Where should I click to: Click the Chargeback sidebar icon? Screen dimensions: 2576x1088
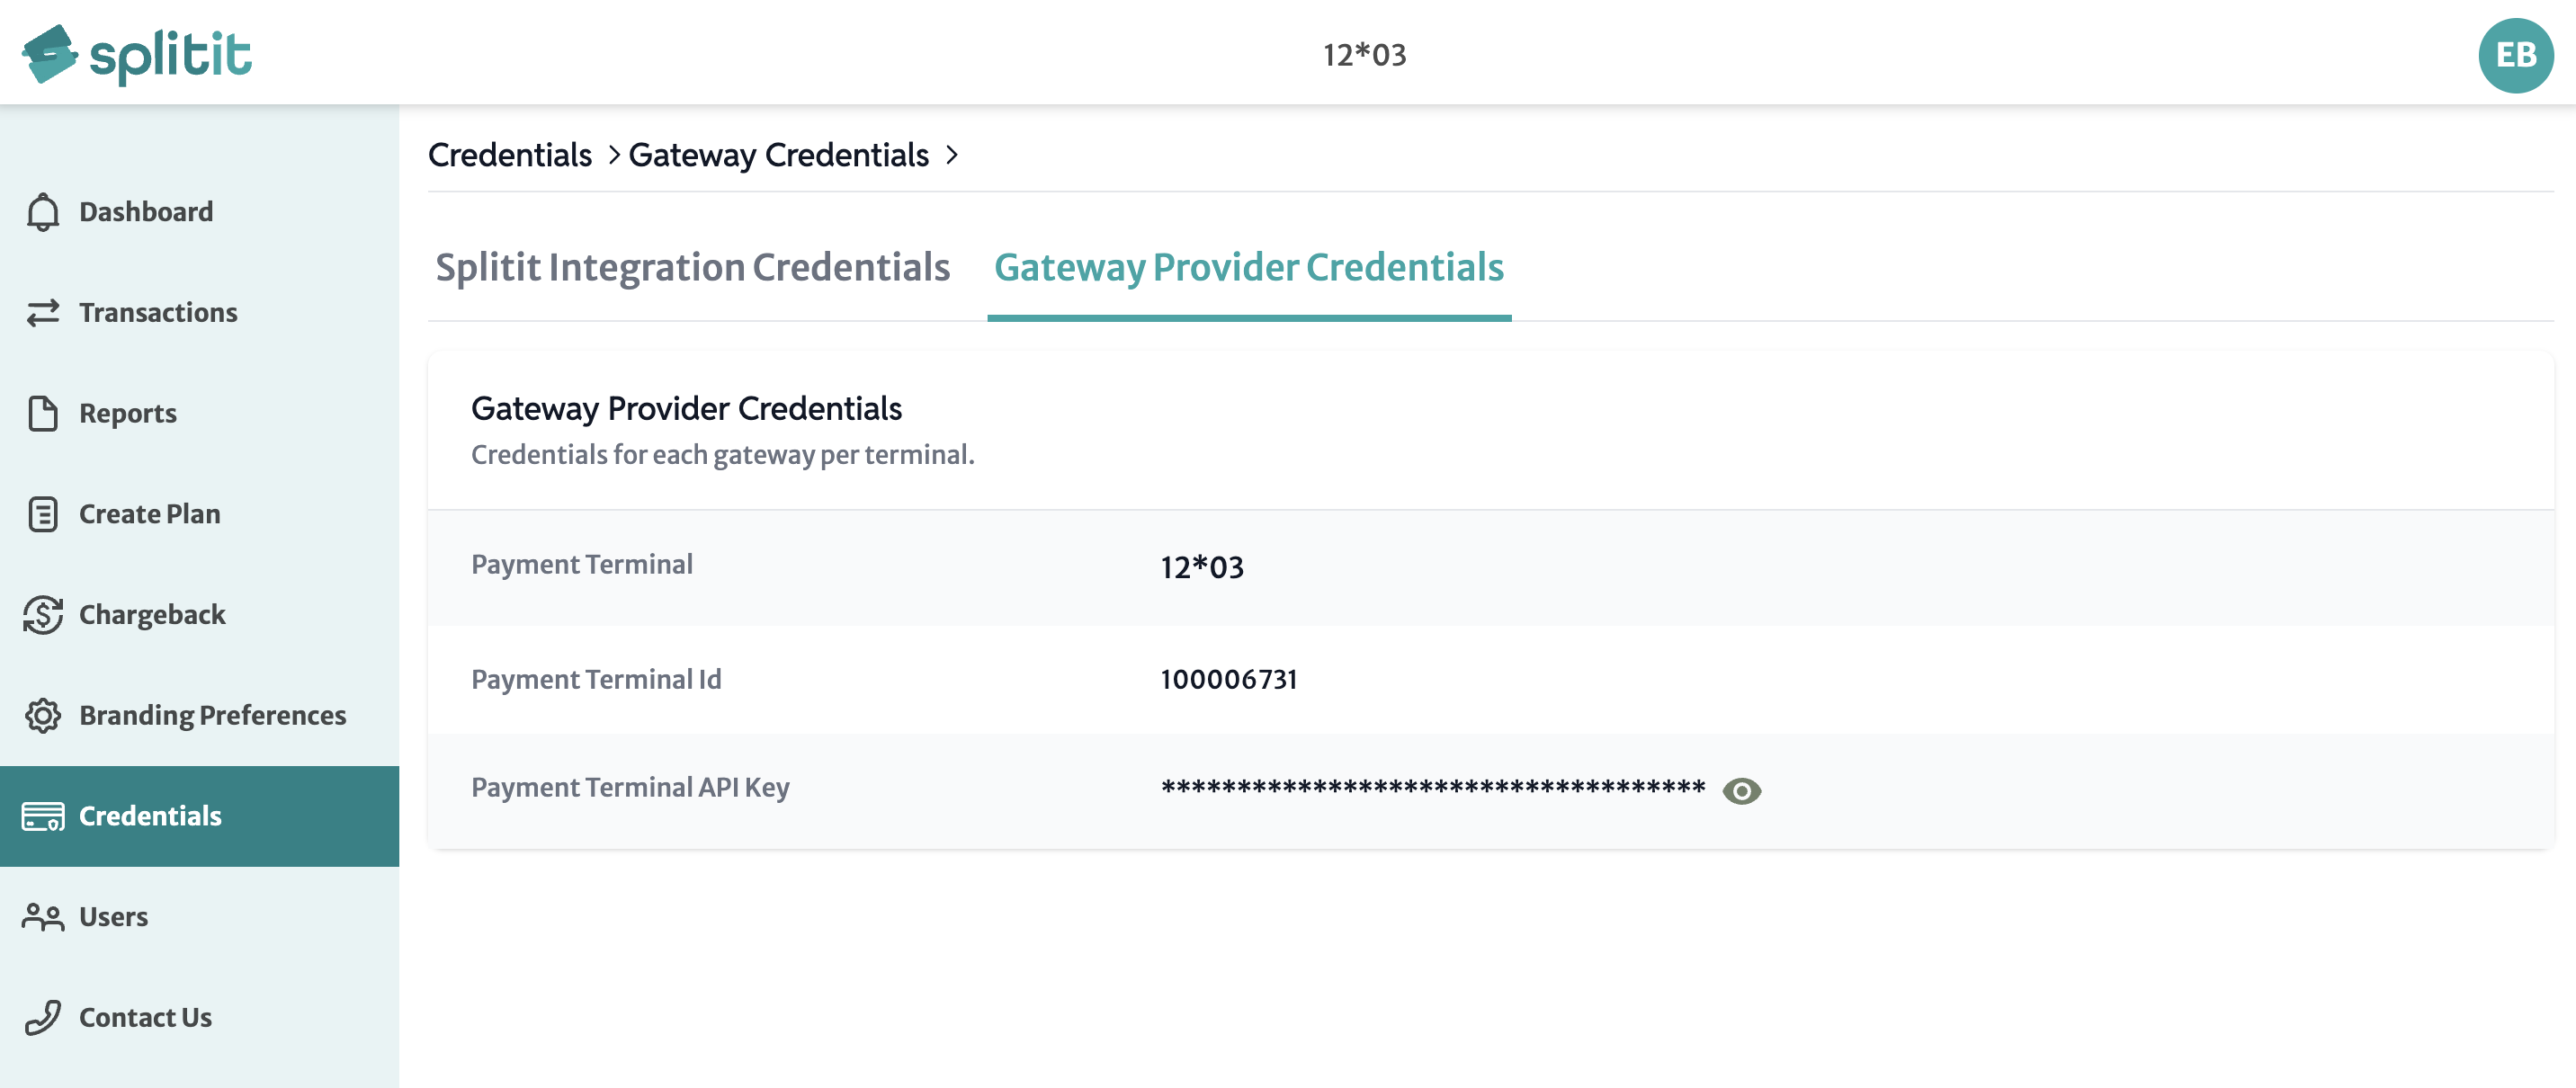click(44, 613)
